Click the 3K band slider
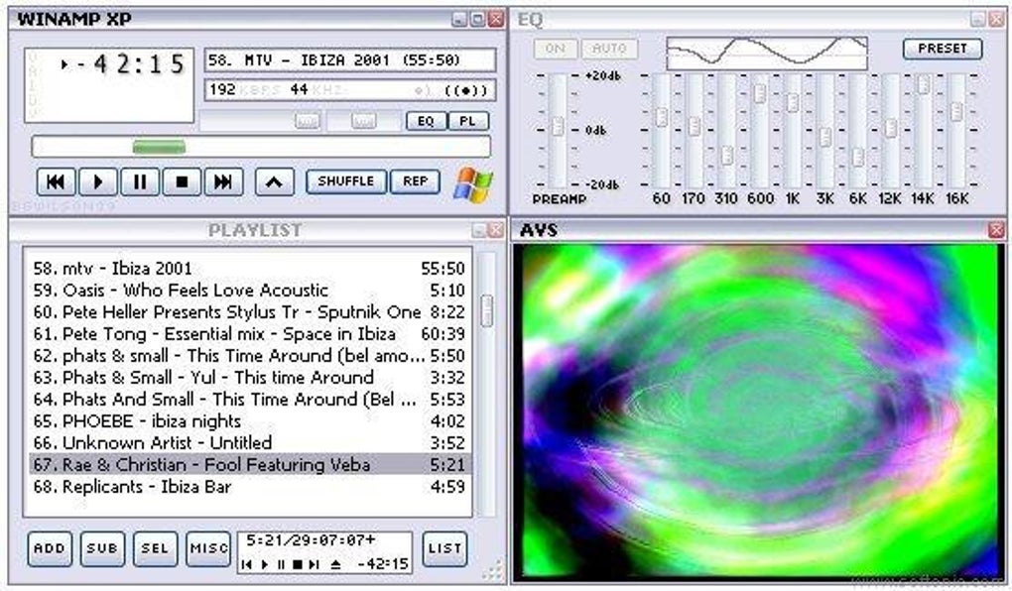The height and width of the screenshot is (591, 1012). (x=825, y=137)
